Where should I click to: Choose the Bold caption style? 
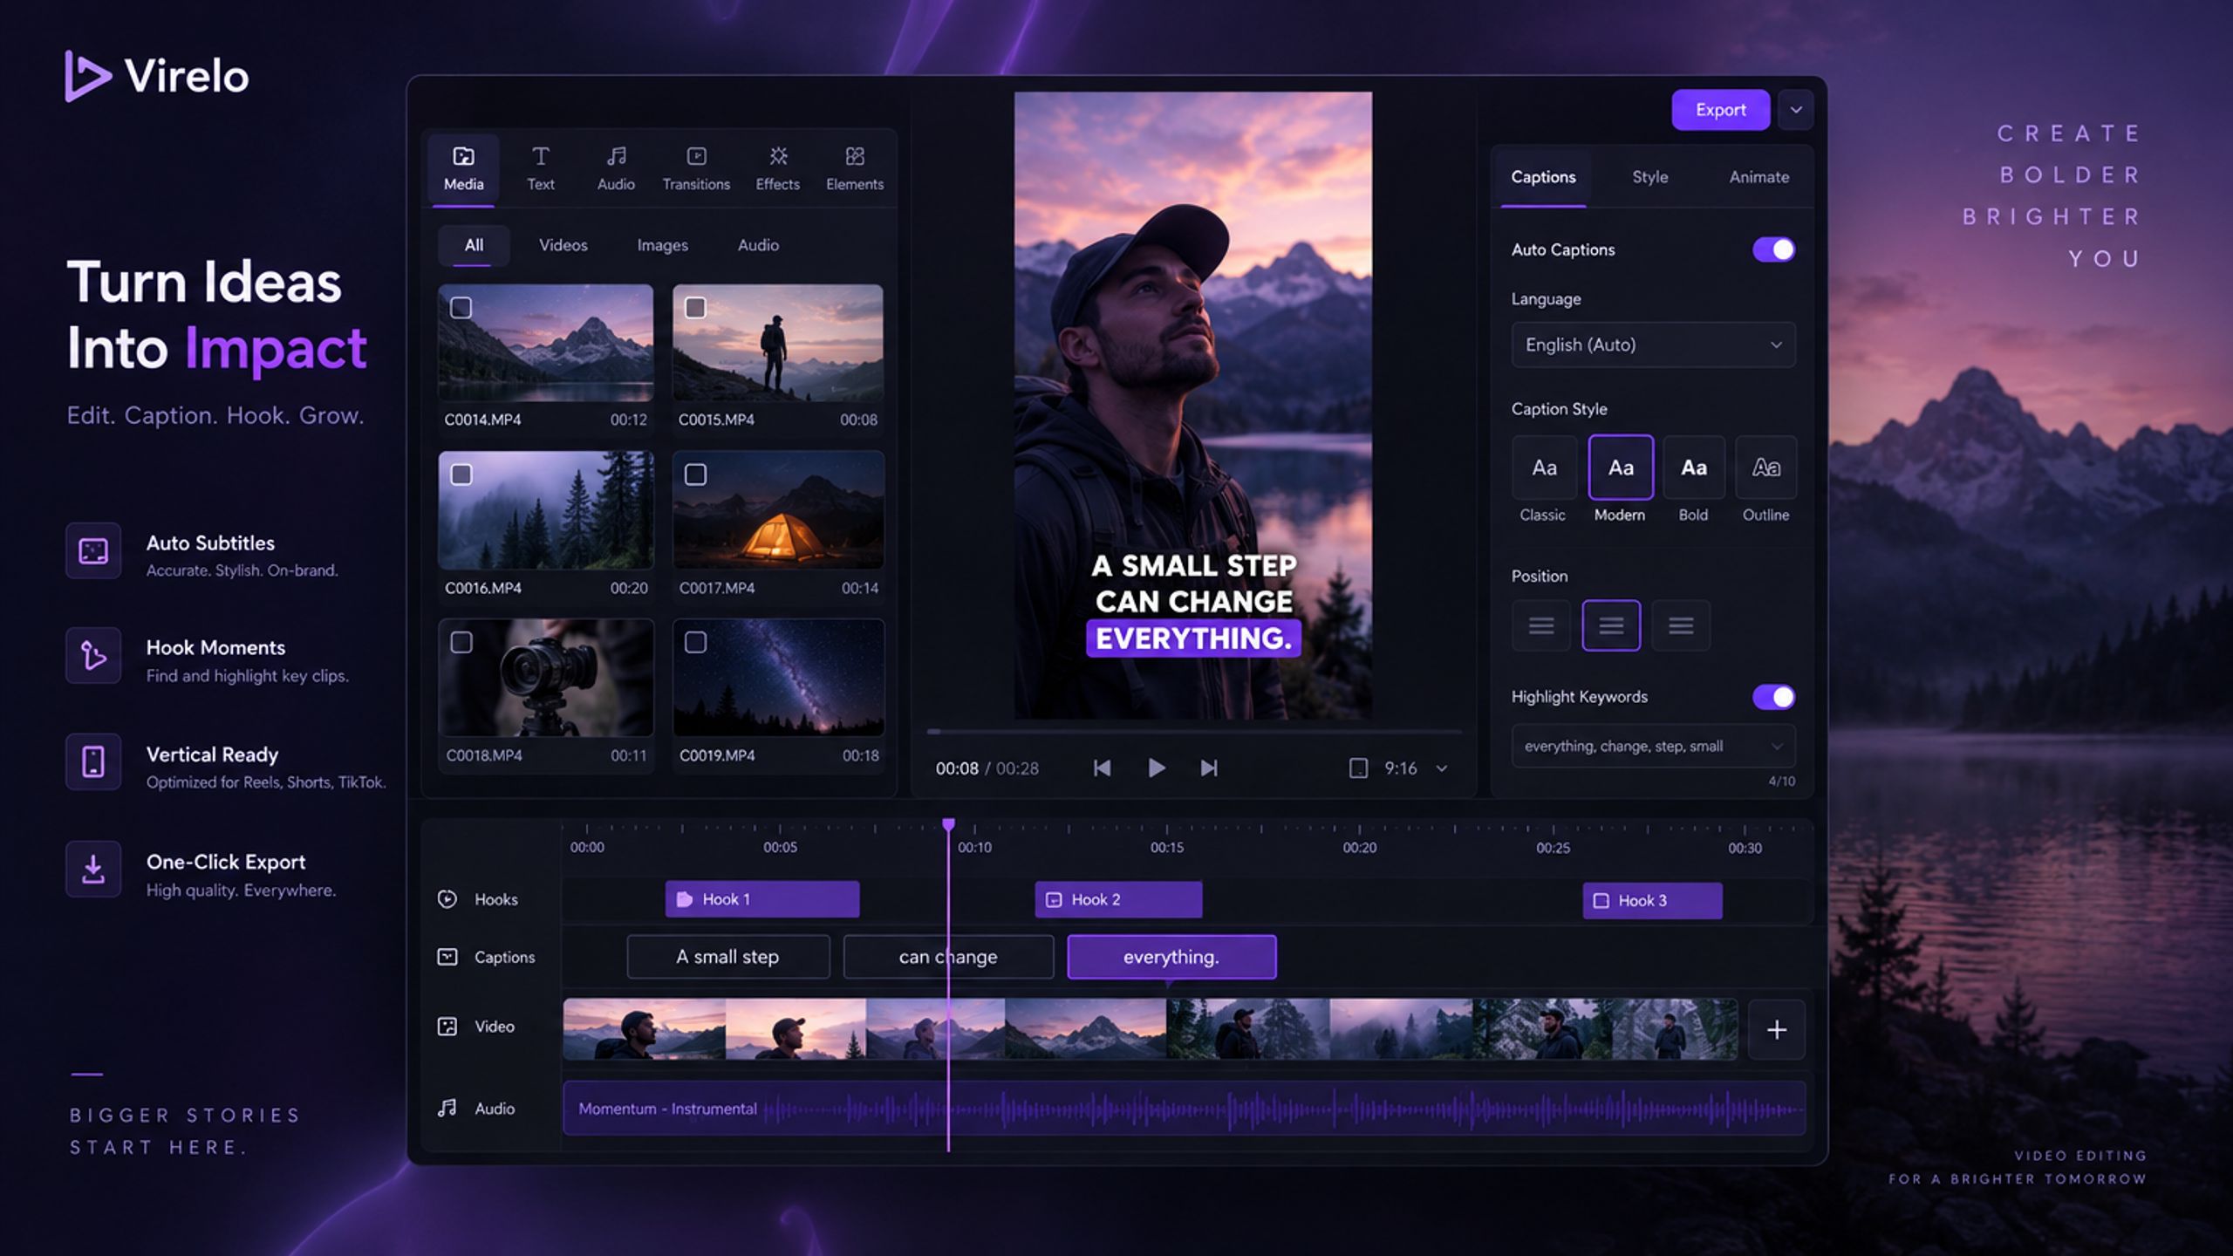click(1693, 468)
